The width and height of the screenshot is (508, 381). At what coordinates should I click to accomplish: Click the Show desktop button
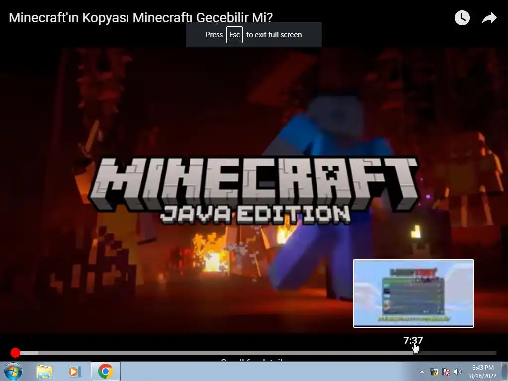click(x=505, y=371)
